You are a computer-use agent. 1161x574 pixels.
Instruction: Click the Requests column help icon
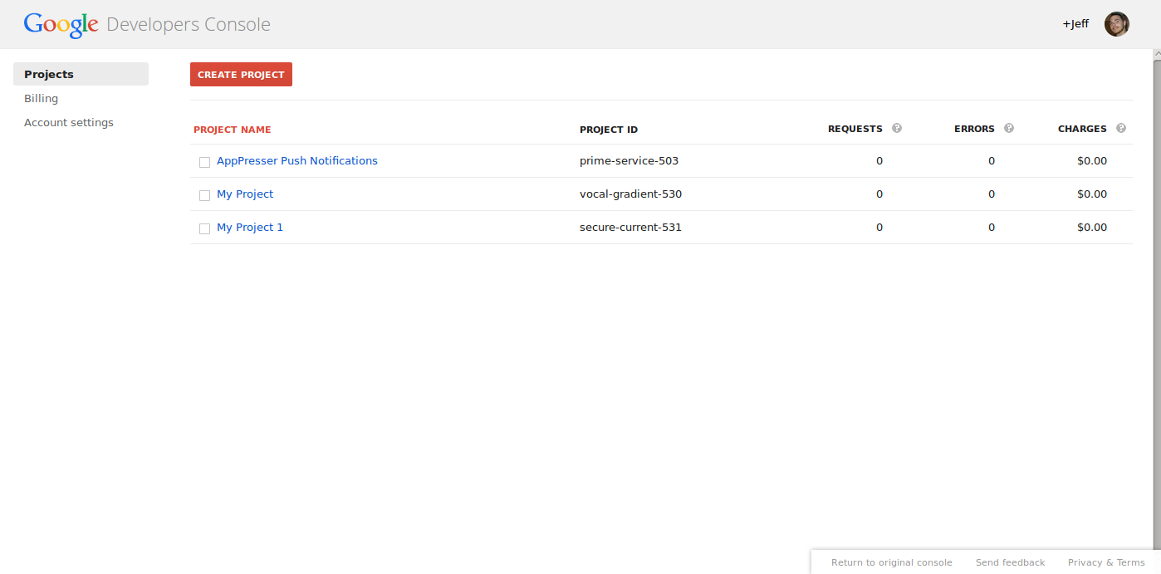point(897,129)
